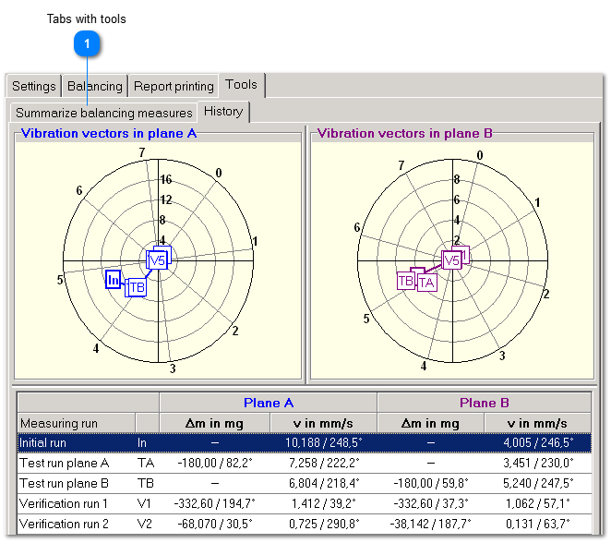Image resolution: width=611 pixels, height=543 pixels.
Task: Click the blue callout number 1 badge
Action: click(x=88, y=44)
